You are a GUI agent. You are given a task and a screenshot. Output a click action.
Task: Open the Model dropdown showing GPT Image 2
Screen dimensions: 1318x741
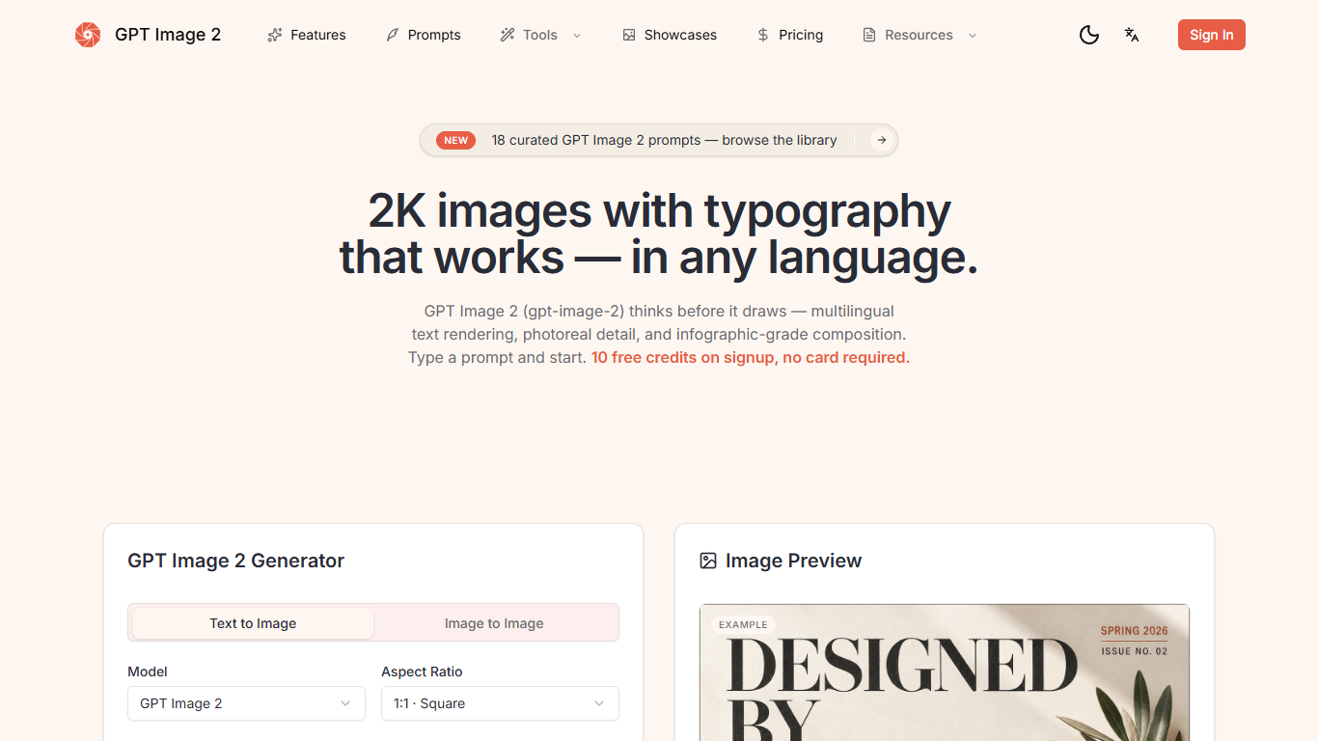pos(246,703)
